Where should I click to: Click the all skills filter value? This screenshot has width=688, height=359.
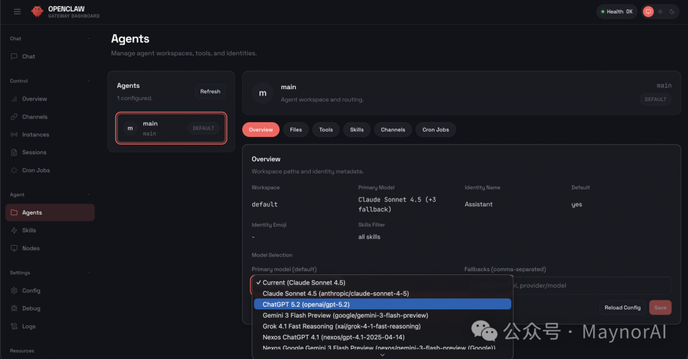tap(369, 237)
